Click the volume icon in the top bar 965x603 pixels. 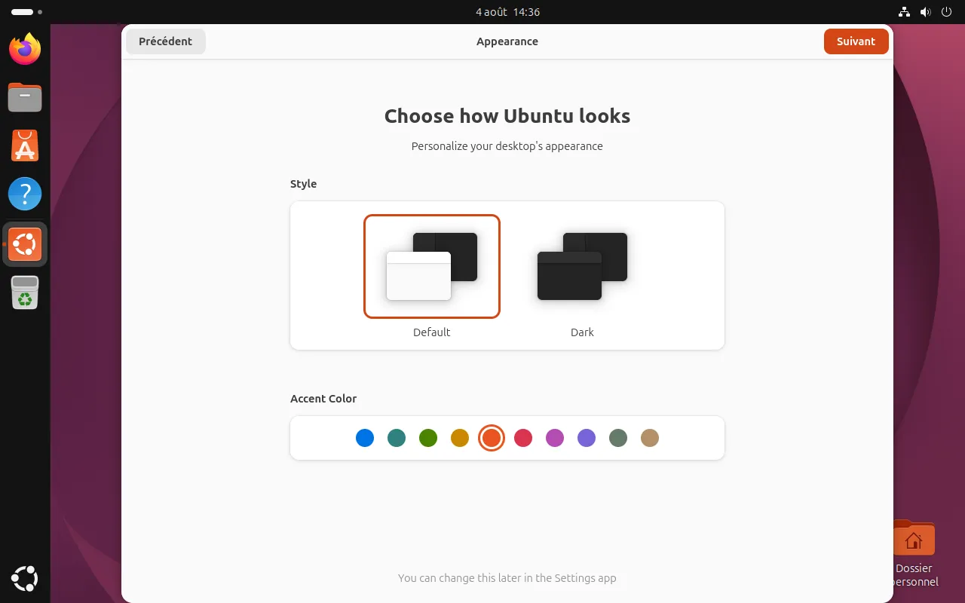click(926, 12)
